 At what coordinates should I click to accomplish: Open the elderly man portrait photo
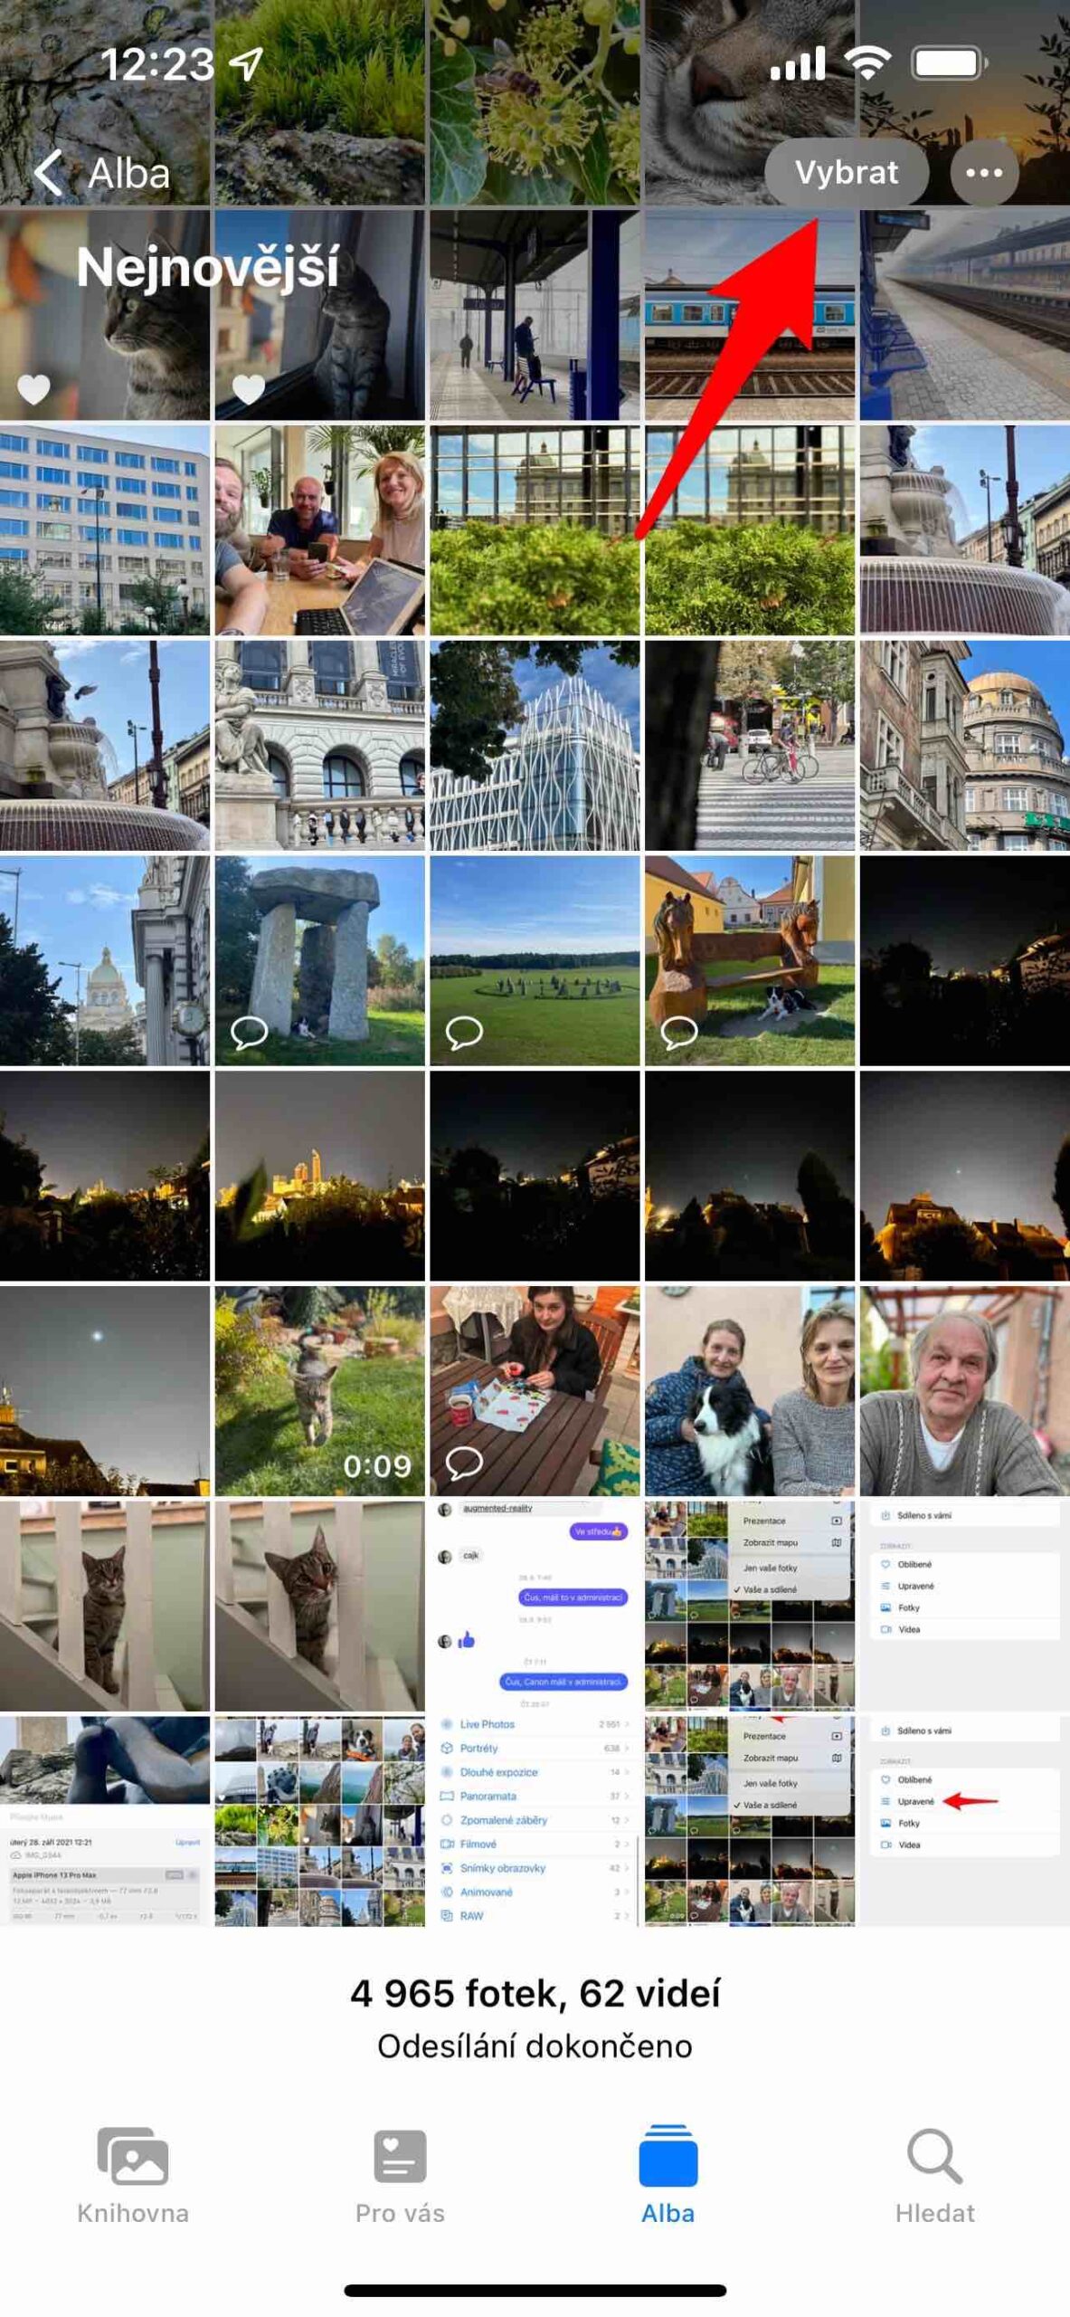point(964,1389)
